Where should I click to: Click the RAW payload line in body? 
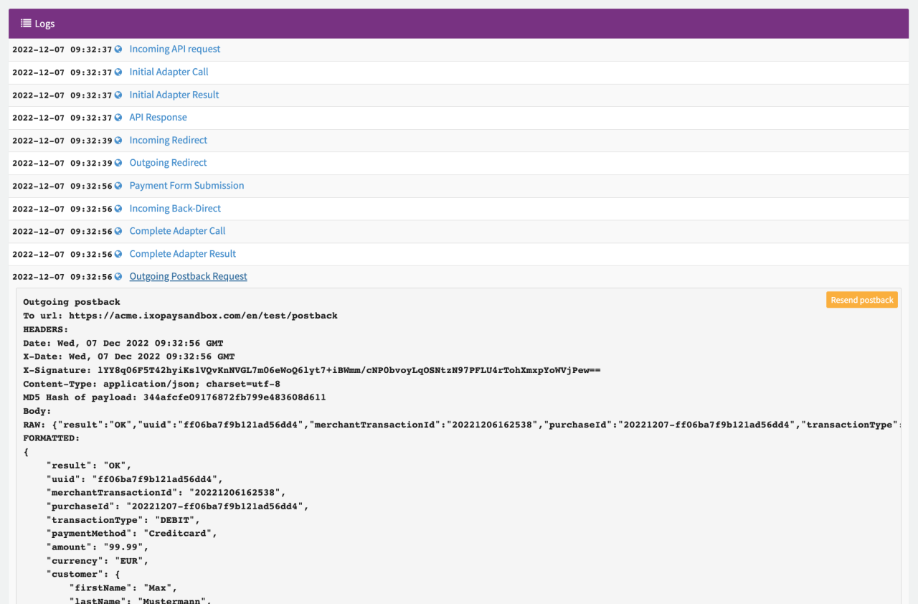coord(459,425)
